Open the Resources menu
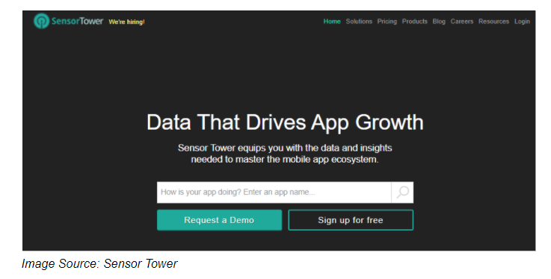The height and width of the screenshot is (279, 551). tap(493, 22)
